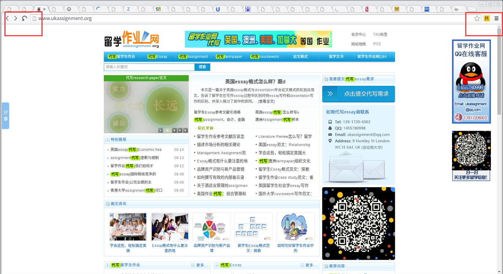
Task: Click the 搜索 search button
Action: [x=203, y=67]
